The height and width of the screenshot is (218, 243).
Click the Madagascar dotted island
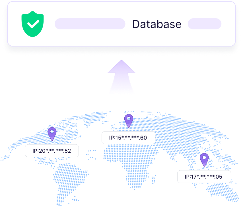(x=154, y=179)
